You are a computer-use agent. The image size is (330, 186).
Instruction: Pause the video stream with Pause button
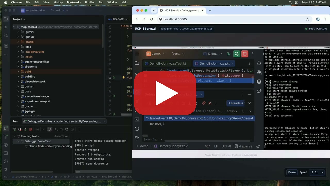(x=292, y=172)
